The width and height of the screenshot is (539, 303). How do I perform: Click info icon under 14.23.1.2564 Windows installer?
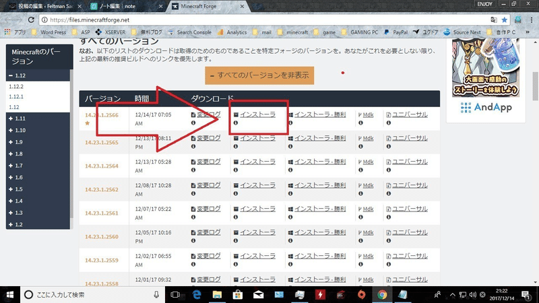(x=290, y=170)
